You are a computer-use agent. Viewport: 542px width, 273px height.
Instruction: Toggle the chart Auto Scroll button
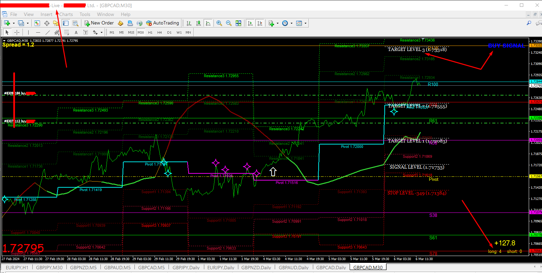[250, 23]
